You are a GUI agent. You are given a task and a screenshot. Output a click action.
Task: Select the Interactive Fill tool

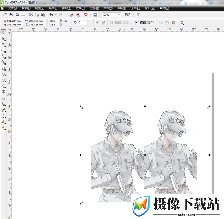(3, 128)
